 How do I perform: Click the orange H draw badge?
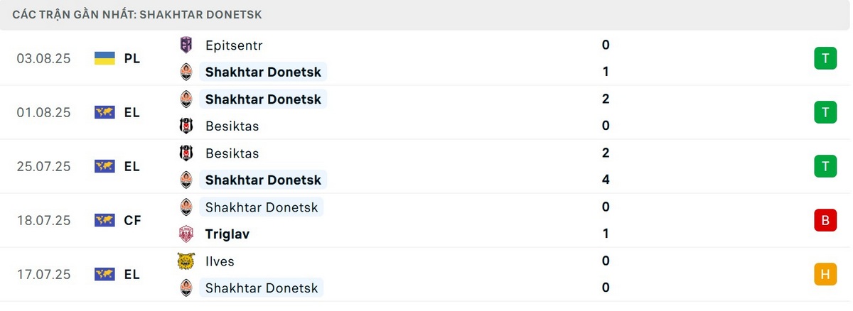[x=825, y=274]
